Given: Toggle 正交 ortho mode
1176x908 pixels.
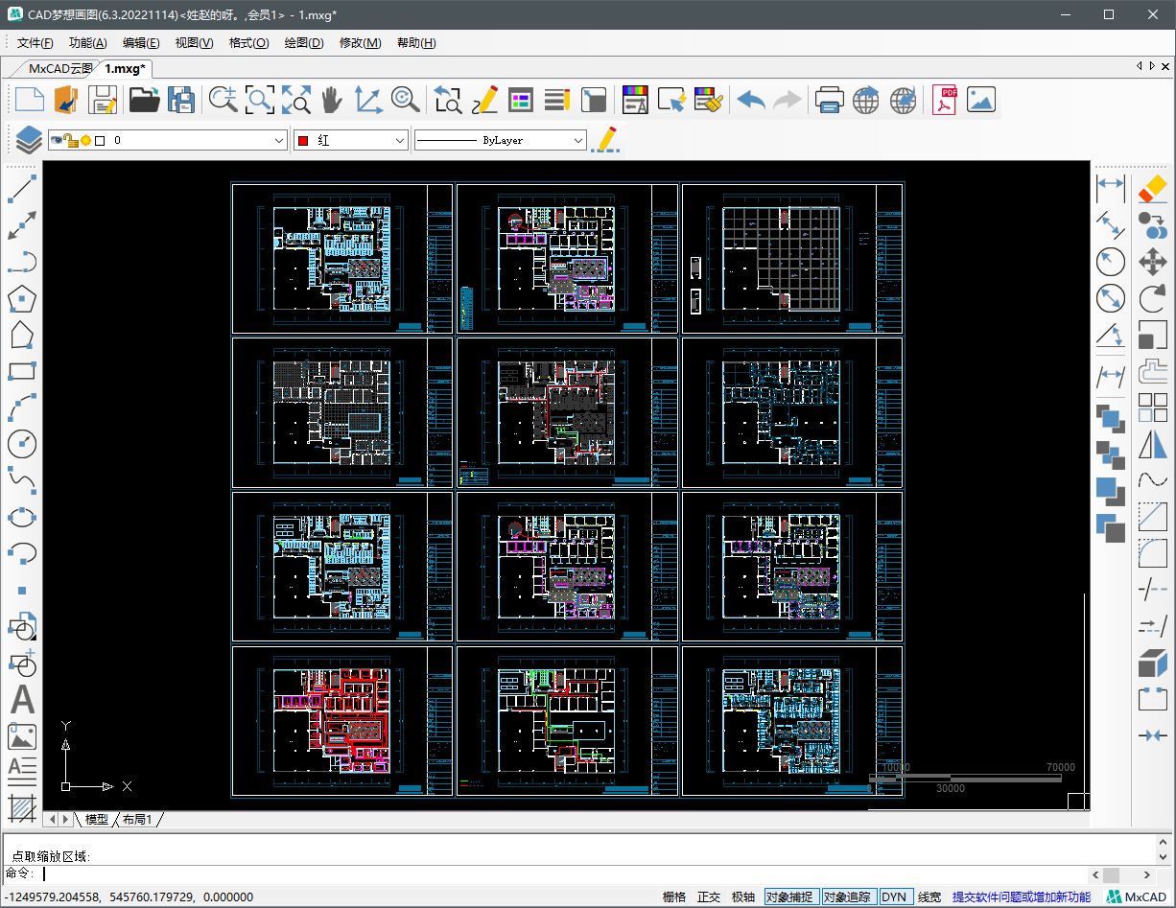Looking at the screenshot, I should click(x=709, y=896).
